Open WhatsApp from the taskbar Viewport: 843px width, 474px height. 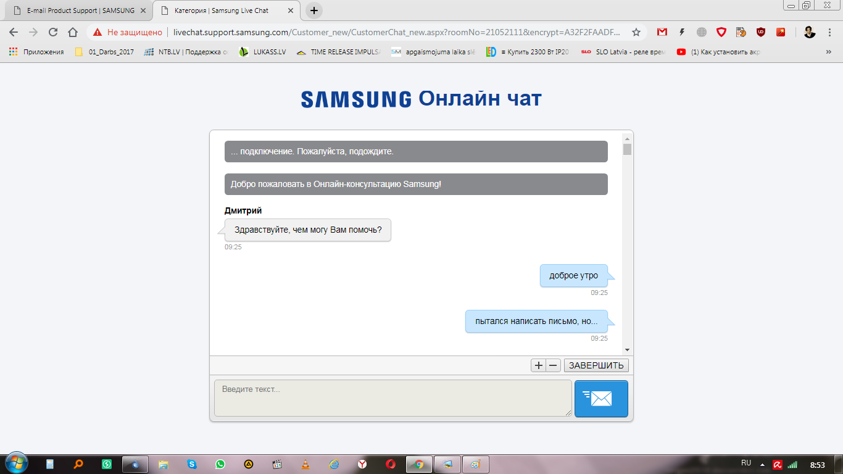pos(220,464)
